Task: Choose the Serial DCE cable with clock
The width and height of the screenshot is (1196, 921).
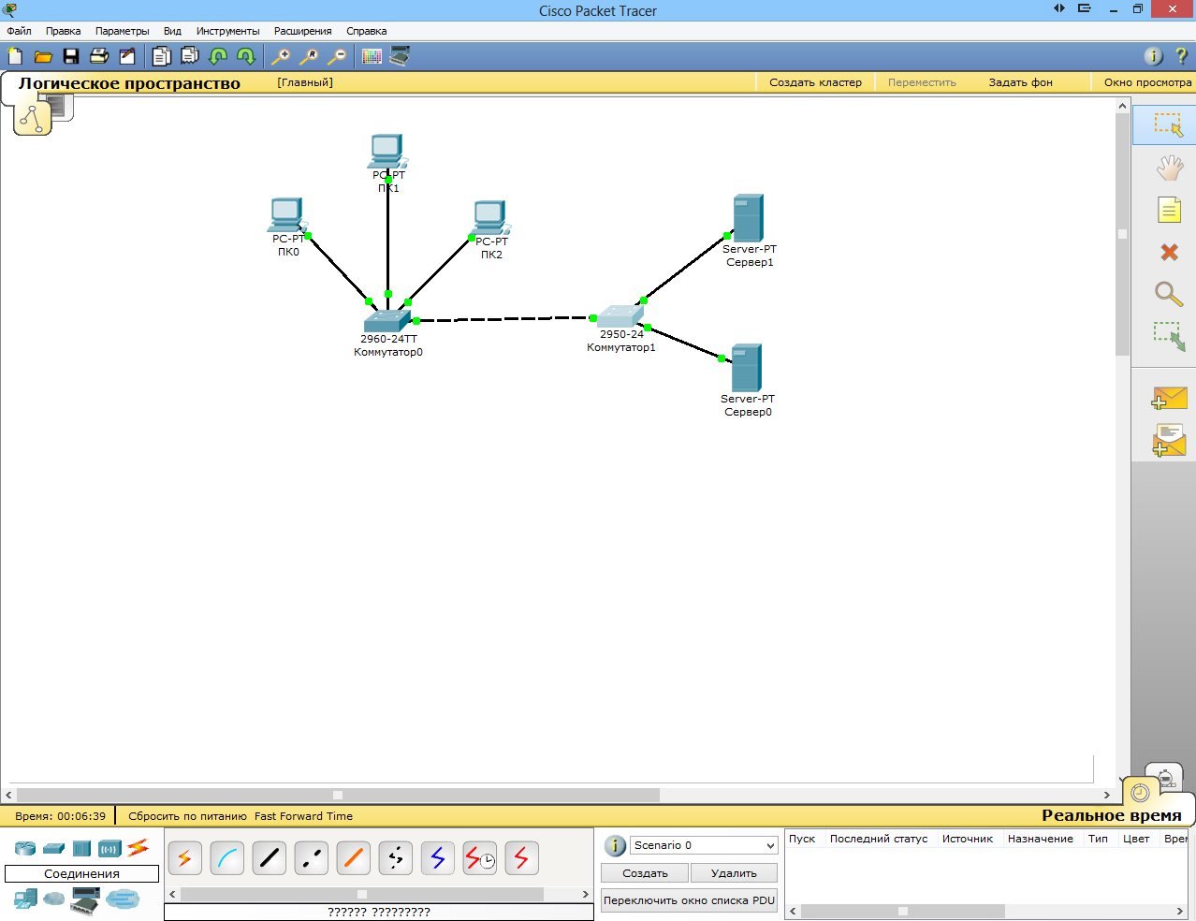Action: 479,858
